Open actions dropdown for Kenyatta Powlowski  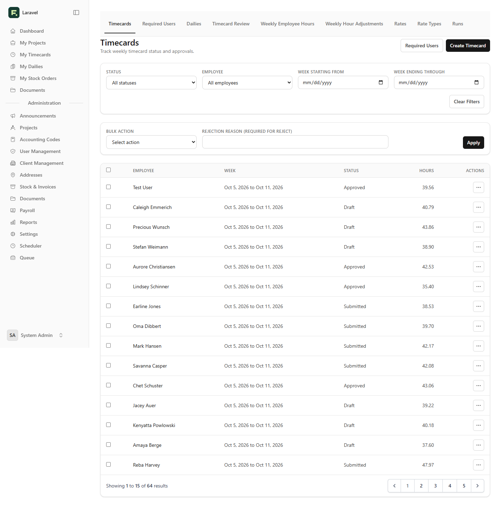479,425
